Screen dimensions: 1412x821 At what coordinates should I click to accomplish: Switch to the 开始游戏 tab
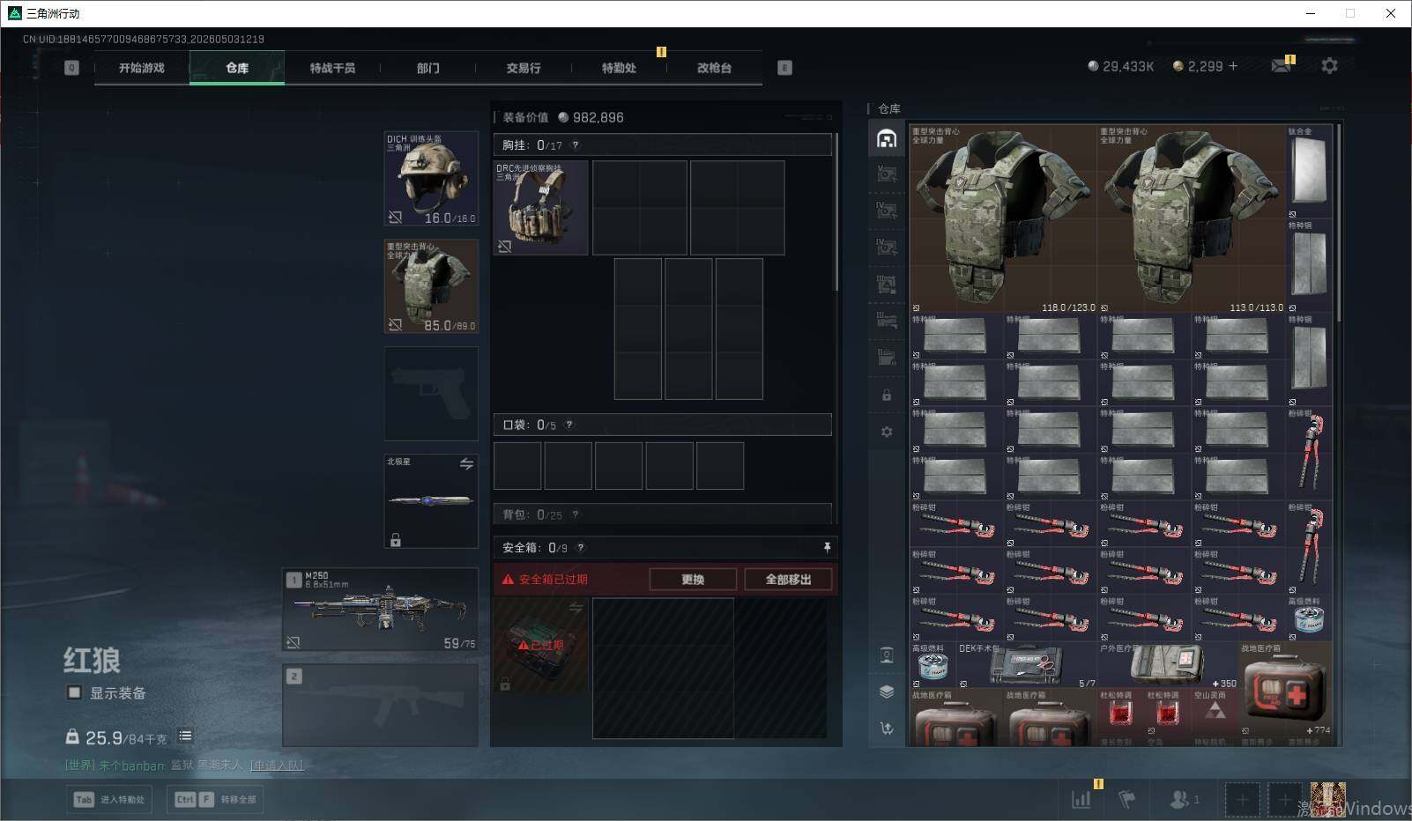pos(142,68)
